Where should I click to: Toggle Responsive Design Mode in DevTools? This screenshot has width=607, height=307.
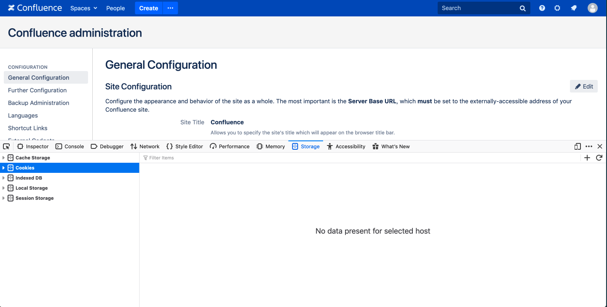[578, 146]
